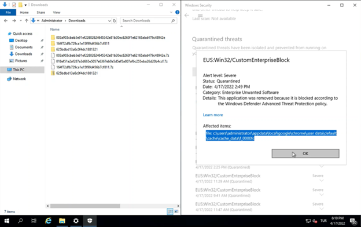361x227 pixels.
Task: Open the taskbar clock and date
Action: [337, 221]
